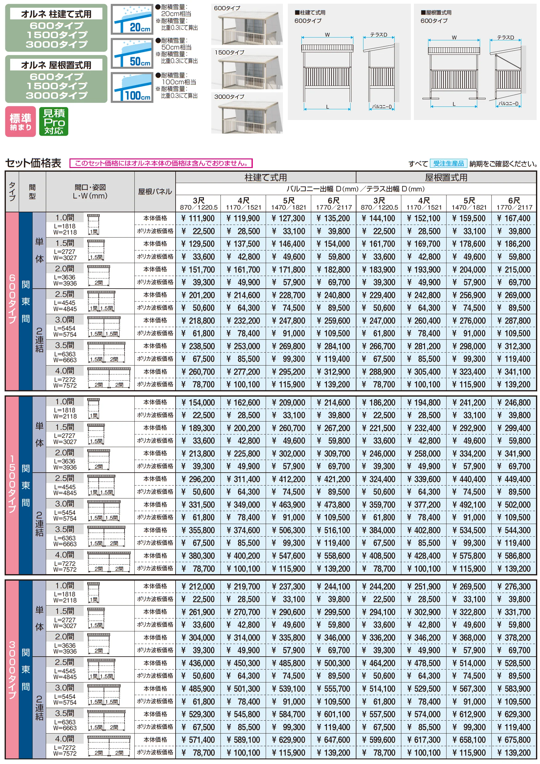Click the price ¥144,100
The height and width of the screenshot is (764, 540).
coord(378,219)
